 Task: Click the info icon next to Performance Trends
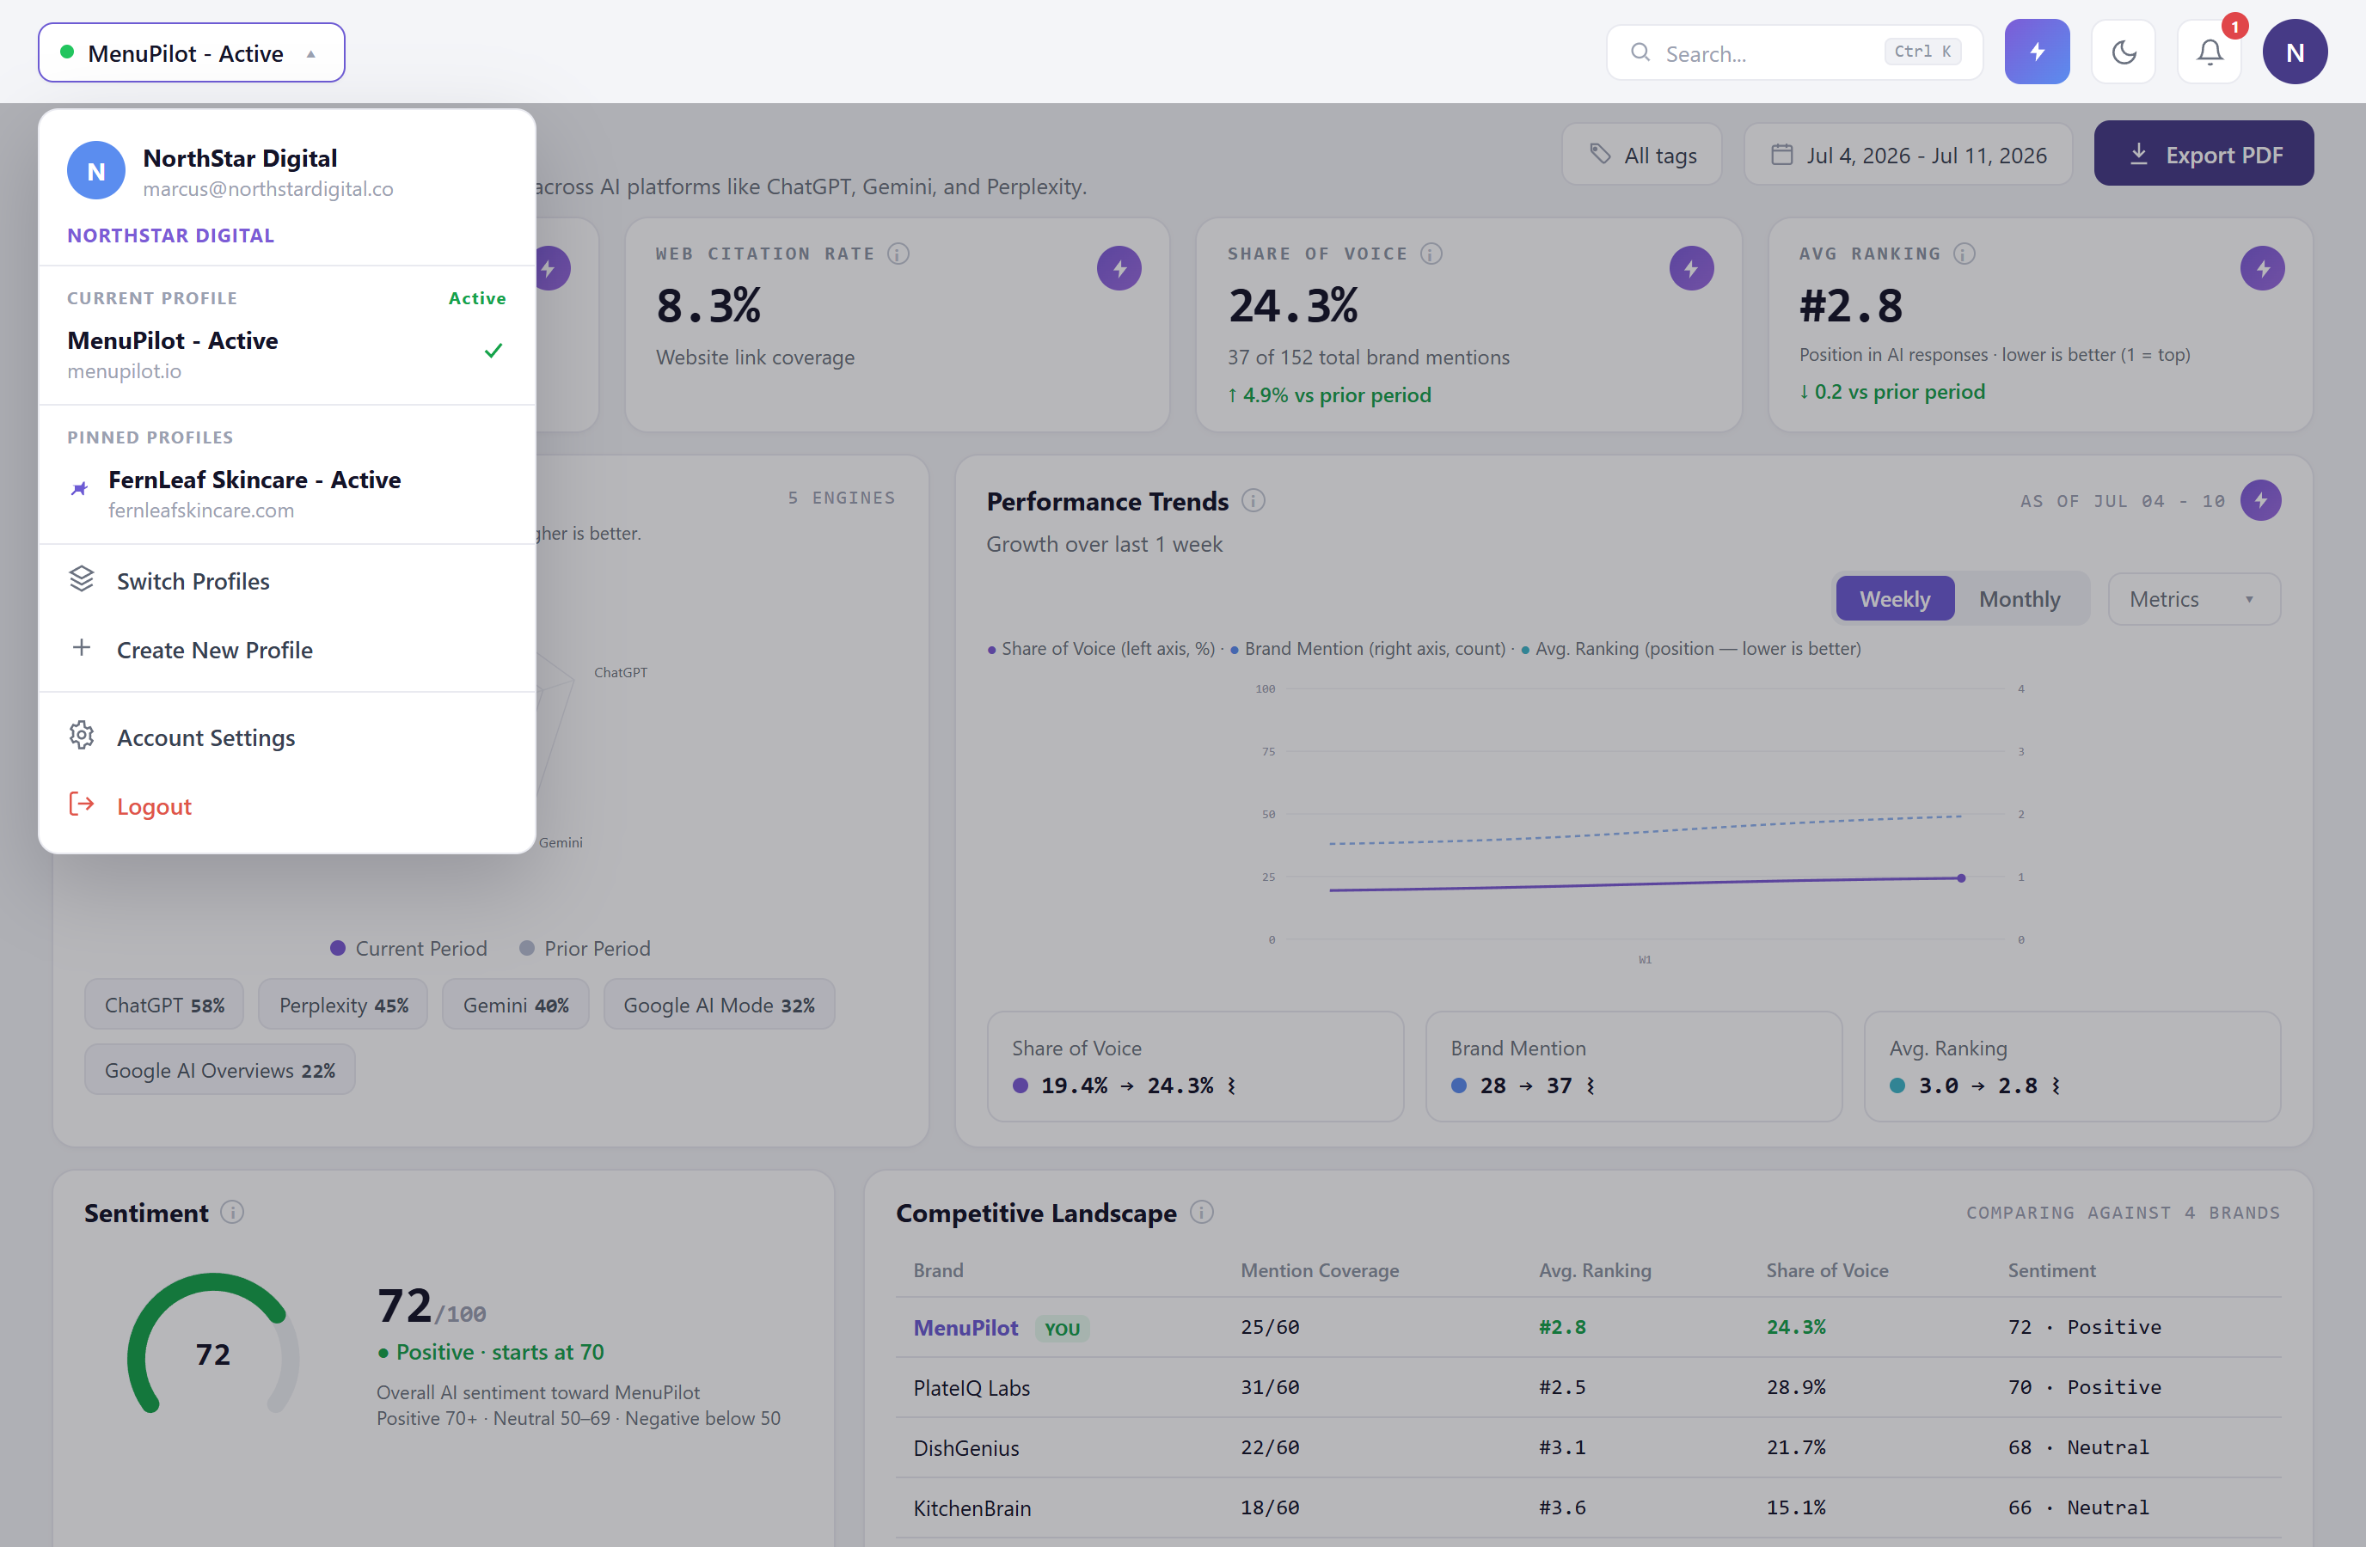pos(1253,501)
